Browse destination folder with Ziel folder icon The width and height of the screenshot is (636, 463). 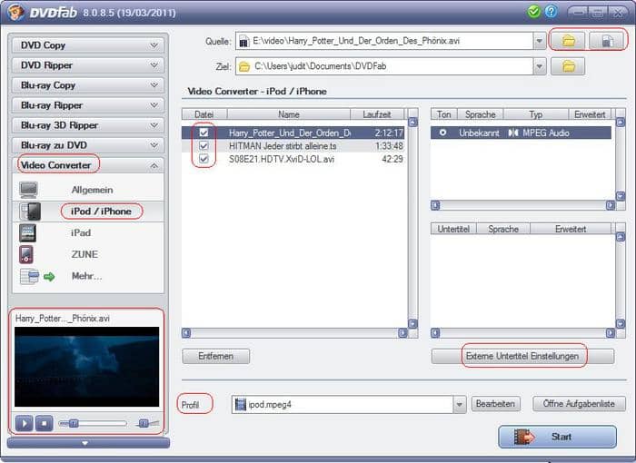[568, 66]
